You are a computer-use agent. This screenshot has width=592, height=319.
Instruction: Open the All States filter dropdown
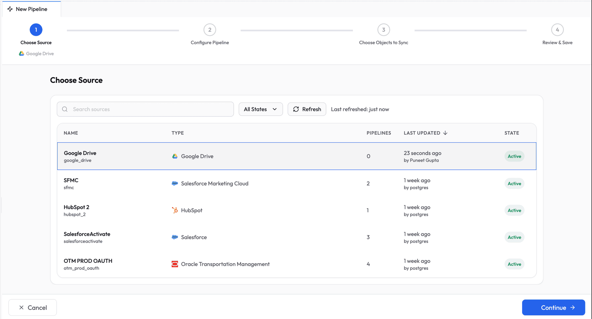click(260, 109)
